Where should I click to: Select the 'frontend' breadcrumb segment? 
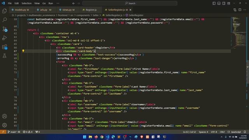pyautogui.click(x=63, y=15)
